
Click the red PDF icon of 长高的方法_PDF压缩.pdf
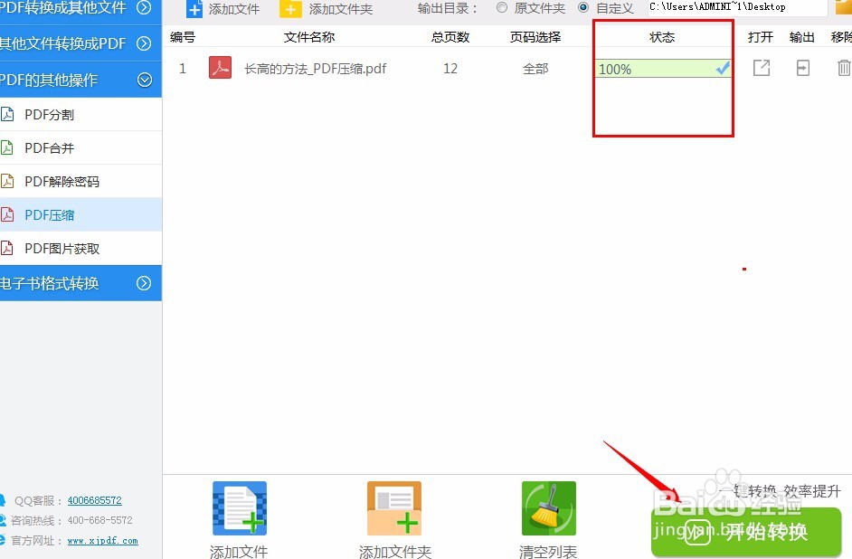tap(220, 68)
